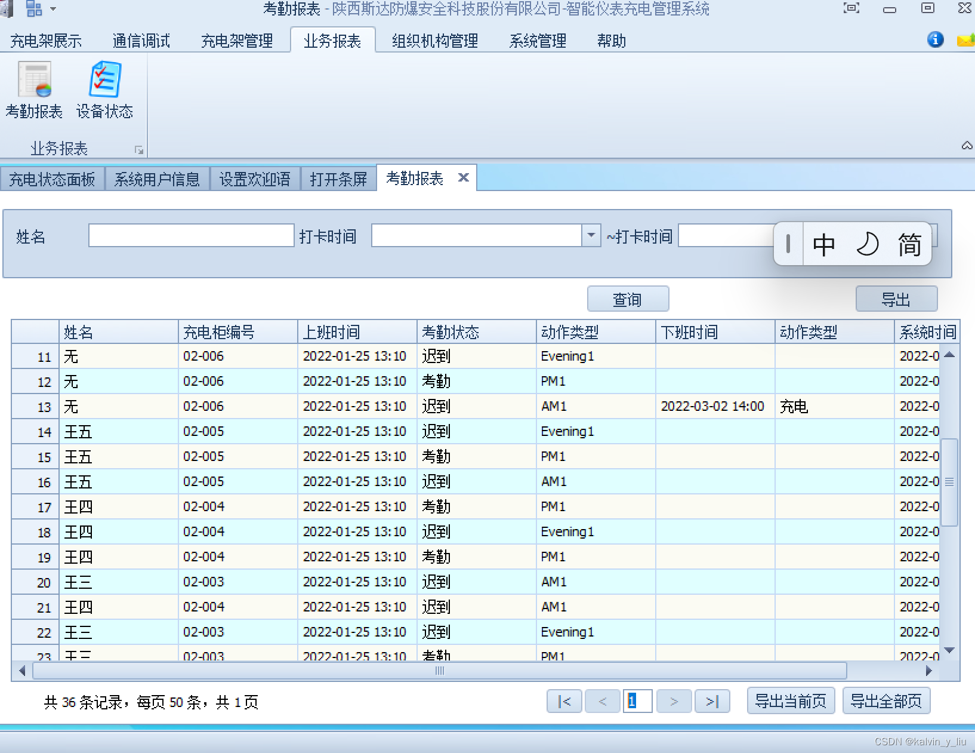Image resolution: width=975 pixels, height=753 pixels.
Task: Click the 充电 action type cell
Action: pyautogui.click(x=835, y=407)
